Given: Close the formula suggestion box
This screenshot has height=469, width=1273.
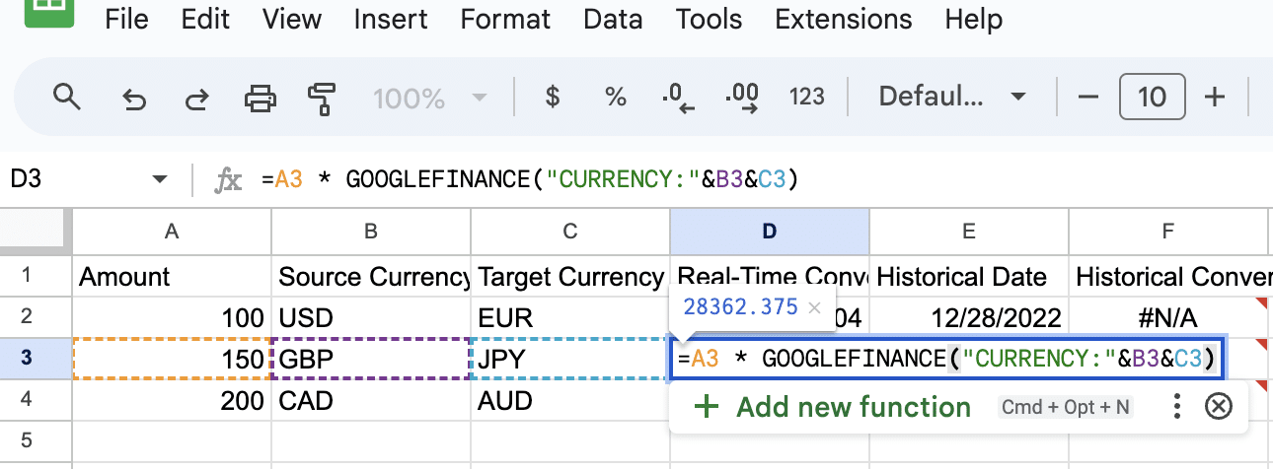Looking at the screenshot, I should tap(1220, 407).
